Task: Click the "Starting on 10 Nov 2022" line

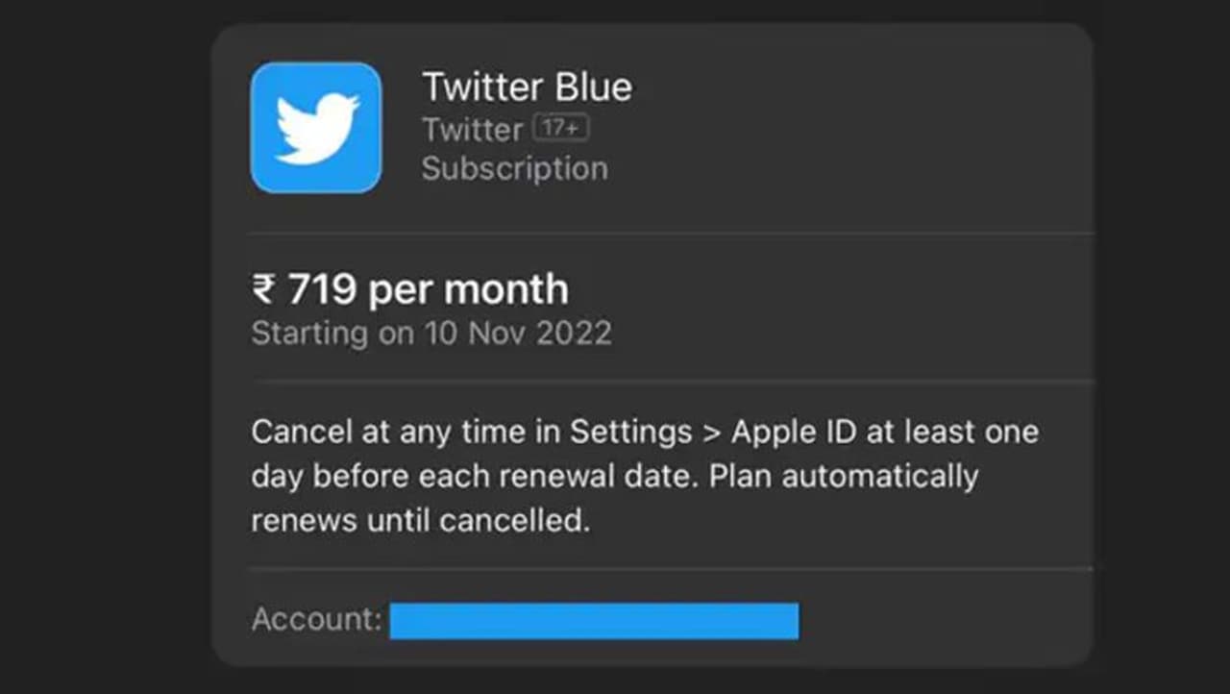Action: click(430, 334)
